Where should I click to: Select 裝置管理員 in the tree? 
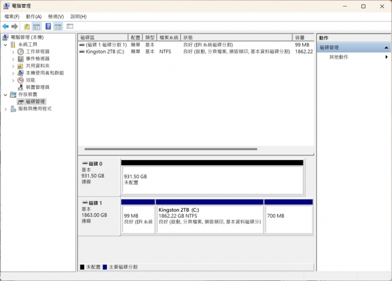37,87
